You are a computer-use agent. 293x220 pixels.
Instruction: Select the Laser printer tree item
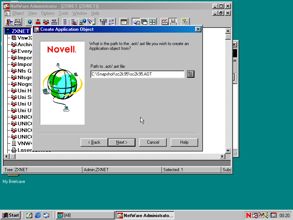coord(22,150)
